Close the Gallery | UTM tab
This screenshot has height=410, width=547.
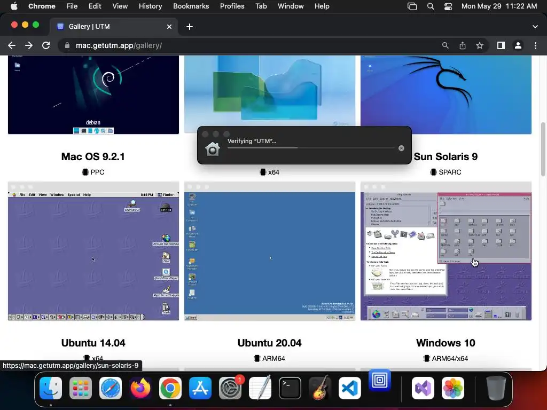169,27
